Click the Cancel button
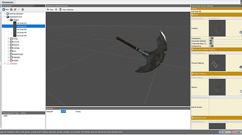242x135 pixels. (x=236, y=132)
